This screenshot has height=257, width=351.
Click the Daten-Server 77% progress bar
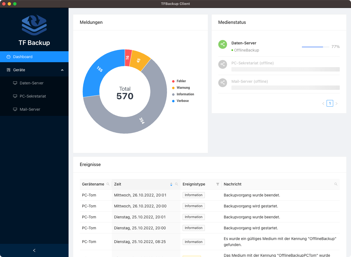point(315,47)
